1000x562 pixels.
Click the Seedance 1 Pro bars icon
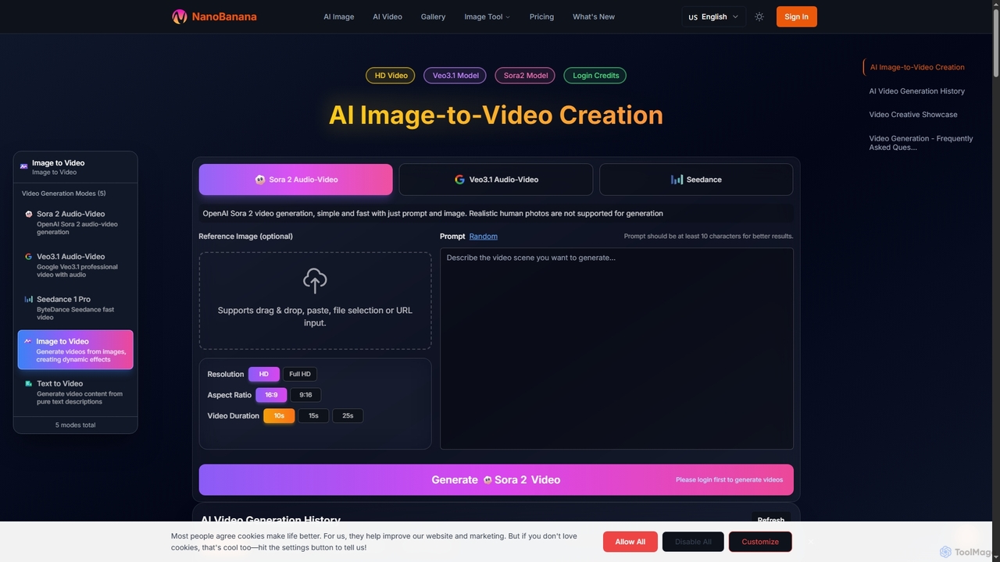29,299
